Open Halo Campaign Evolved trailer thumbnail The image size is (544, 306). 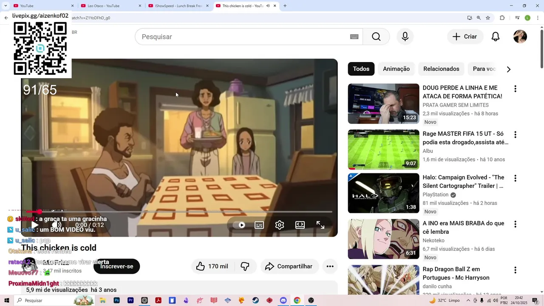(x=383, y=193)
